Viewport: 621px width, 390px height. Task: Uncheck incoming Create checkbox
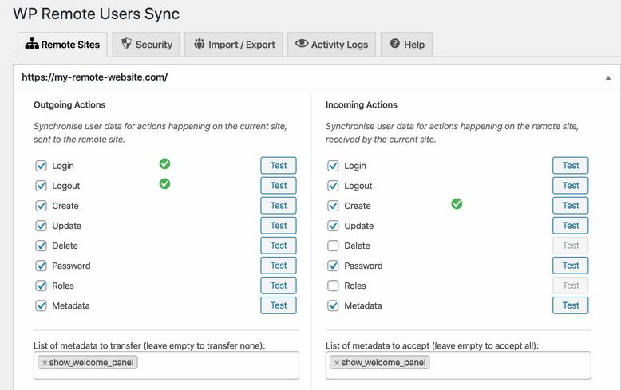pos(333,206)
